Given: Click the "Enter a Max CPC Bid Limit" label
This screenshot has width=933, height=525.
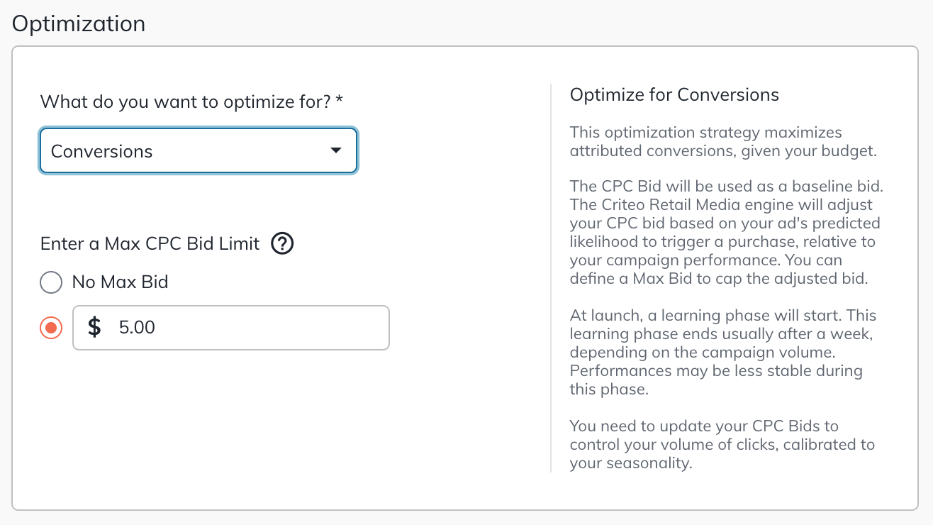Looking at the screenshot, I should [150, 244].
